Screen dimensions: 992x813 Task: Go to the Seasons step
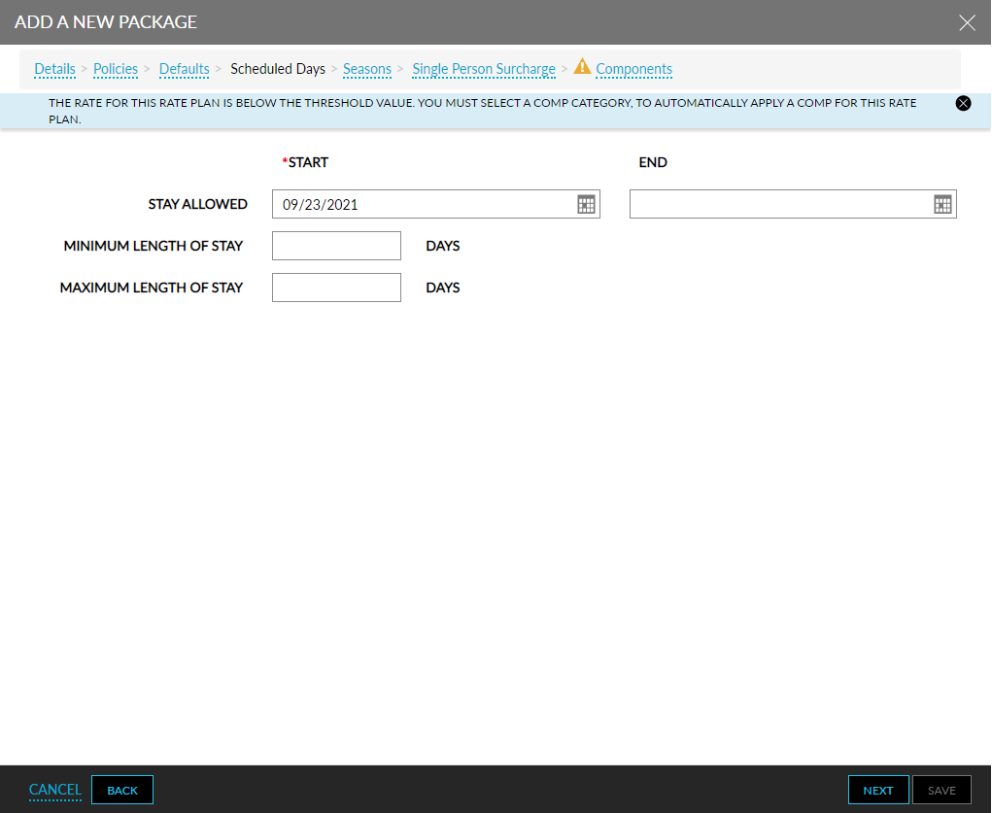click(367, 69)
